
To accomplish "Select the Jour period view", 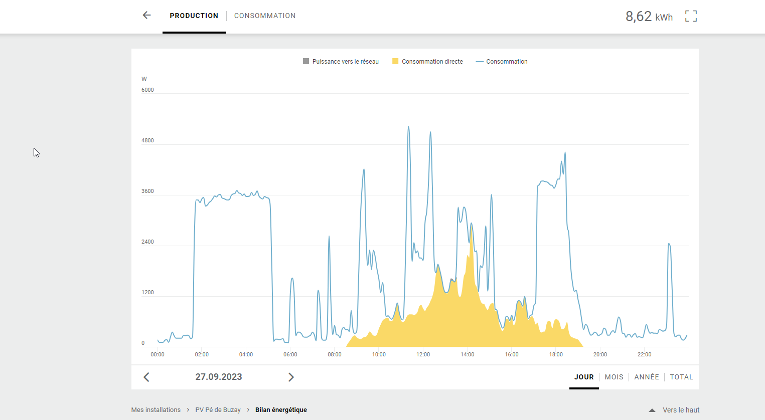I will click(584, 377).
